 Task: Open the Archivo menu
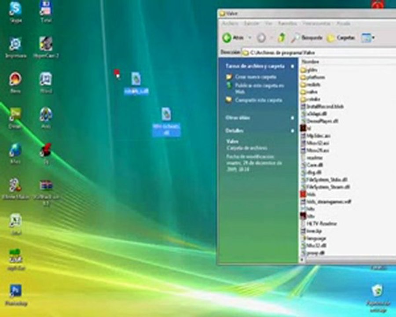click(x=230, y=23)
